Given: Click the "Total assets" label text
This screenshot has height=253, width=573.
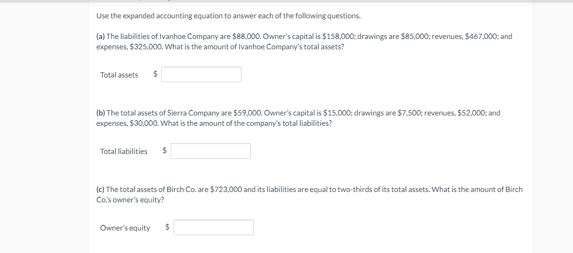Looking at the screenshot, I should 119,75.
